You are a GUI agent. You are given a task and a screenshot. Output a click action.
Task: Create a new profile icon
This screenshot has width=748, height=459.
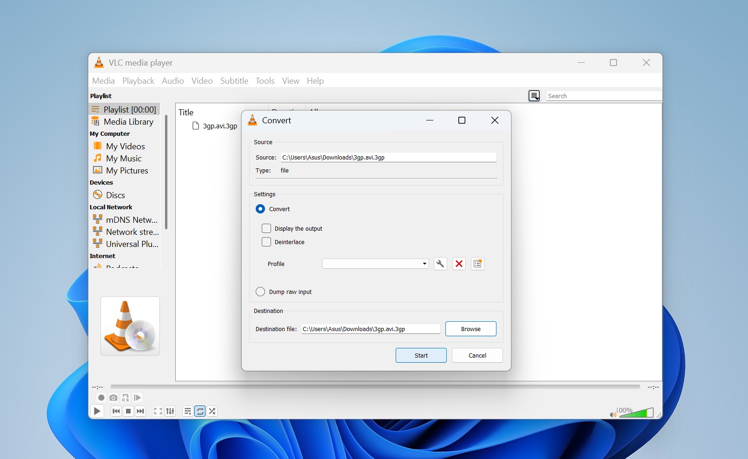coord(477,264)
